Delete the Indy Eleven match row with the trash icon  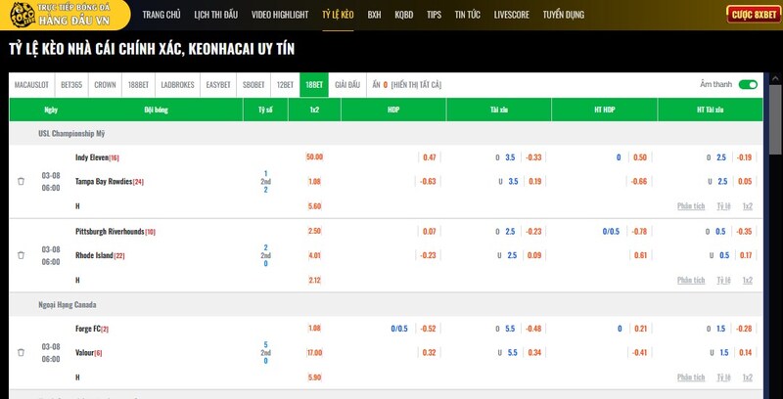click(21, 182)
